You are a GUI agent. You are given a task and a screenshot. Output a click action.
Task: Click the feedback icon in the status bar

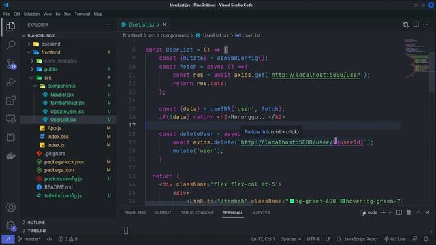tap(415, 239)
